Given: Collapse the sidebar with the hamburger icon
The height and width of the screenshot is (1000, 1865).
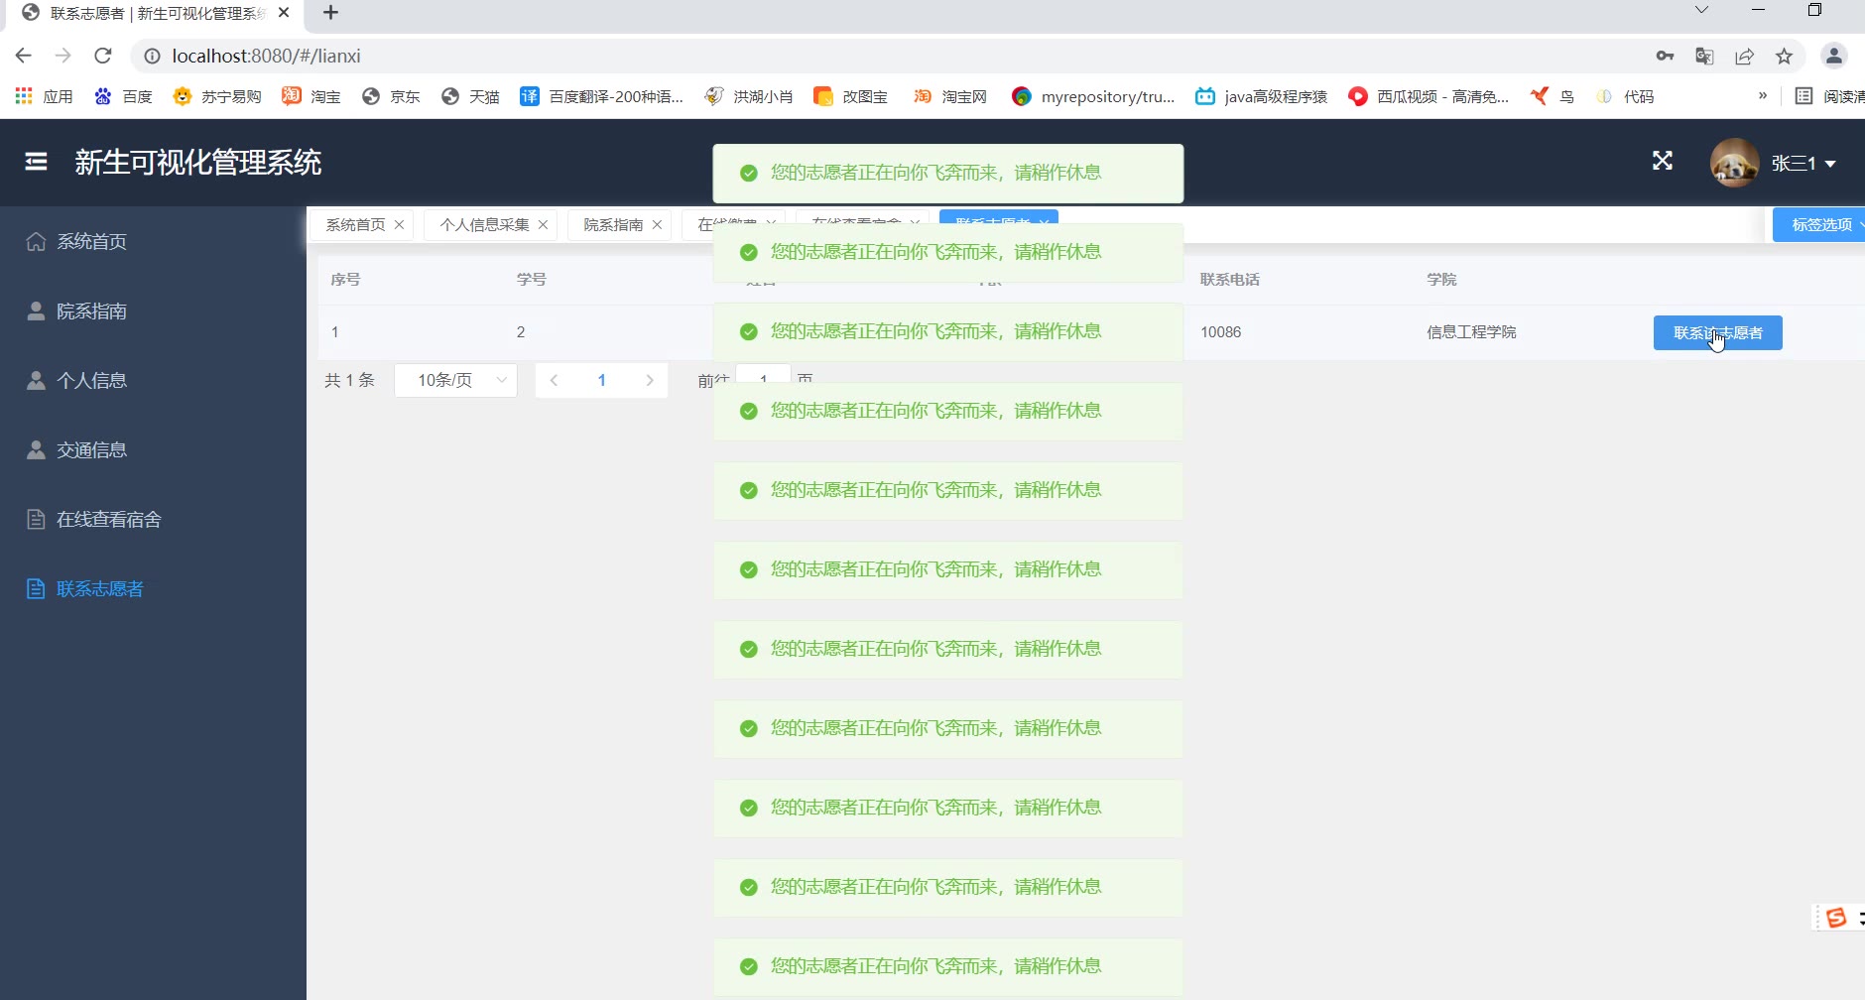Looking at the screenshot, I should (x=36, y=162).
